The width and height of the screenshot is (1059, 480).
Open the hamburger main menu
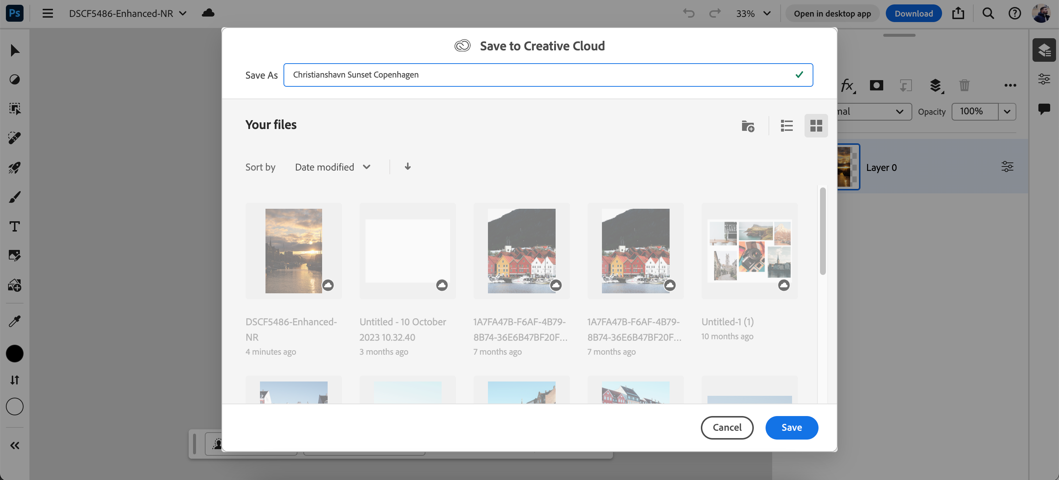48,14
